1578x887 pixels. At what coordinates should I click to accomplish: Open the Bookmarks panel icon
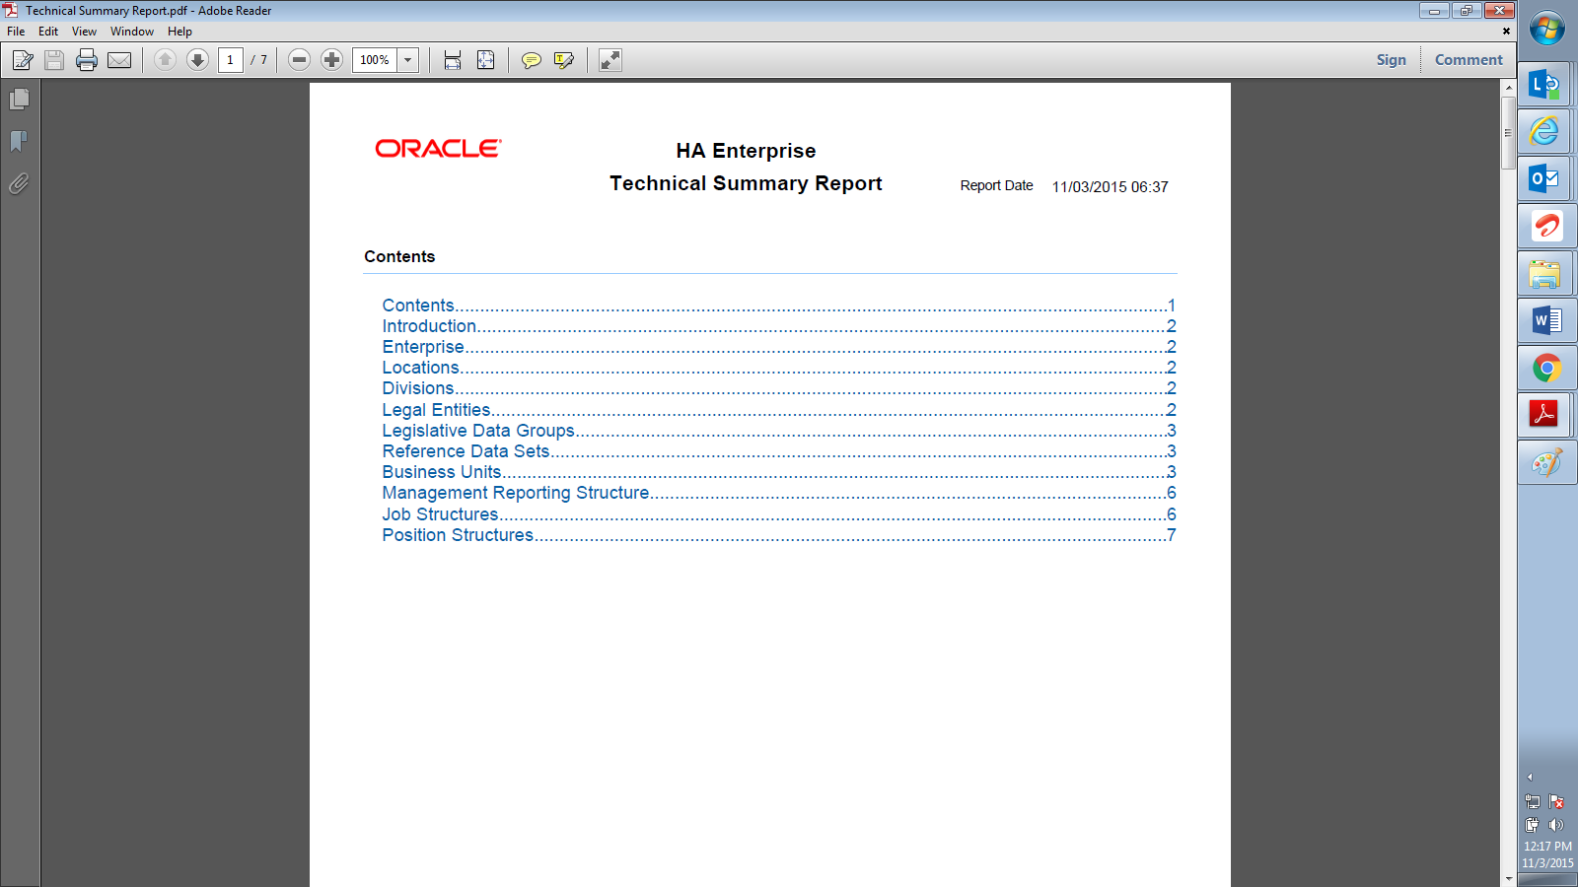[x=19, y=141]
